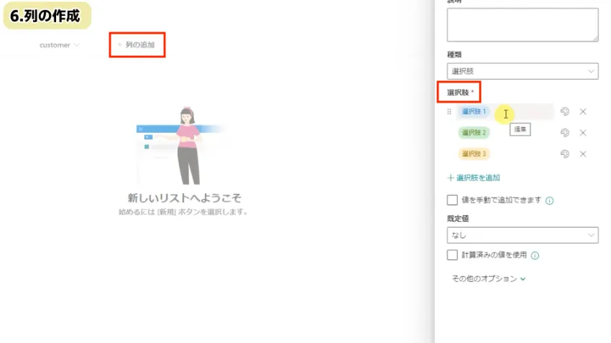Image resolution: width=611 pixels, height=343 pixels.
Task: Open the 種類 dropdown showing 選択肢
Action: click(x=522, y=71)
